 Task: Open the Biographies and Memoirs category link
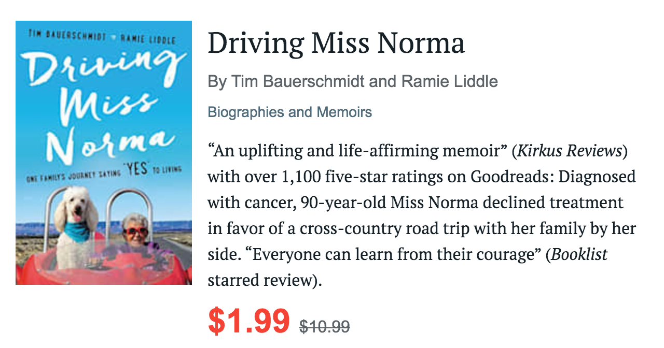[x=290, y=112]
